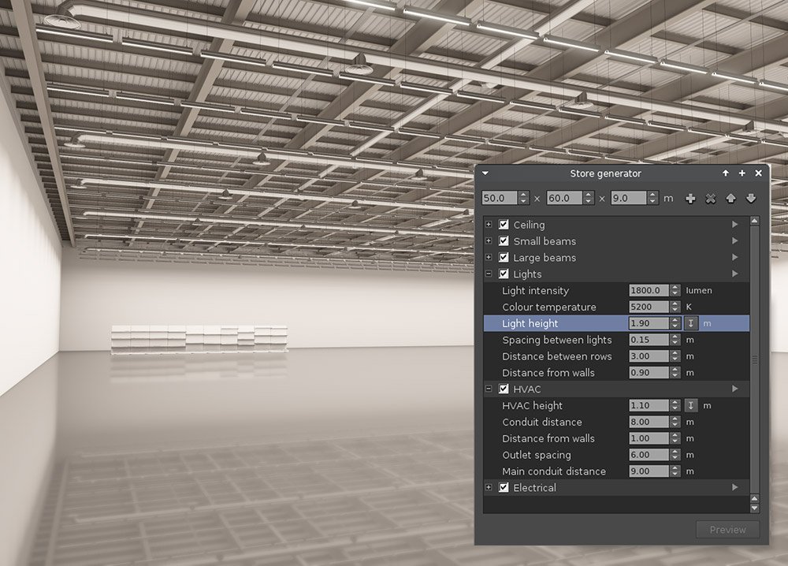Click the add (plus) icon beside dimensions

[691, 199]
